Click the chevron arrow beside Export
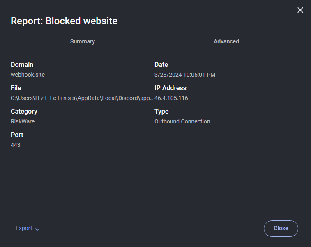 (x=37, y=229)
